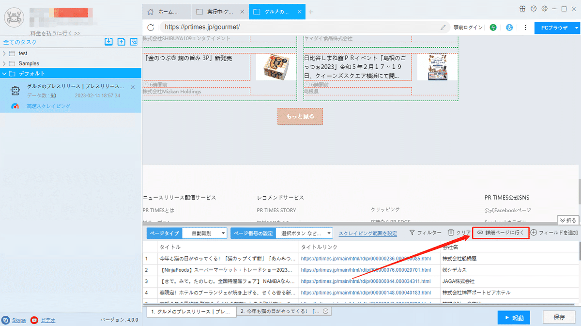Click the Skype text link
The image size is (581, 326).
click(19, 320)
